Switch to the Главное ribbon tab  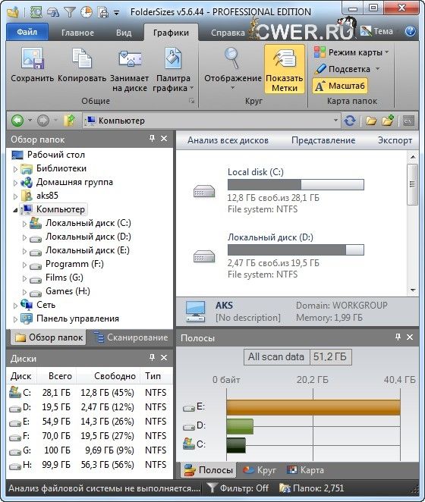click(77, 33)
